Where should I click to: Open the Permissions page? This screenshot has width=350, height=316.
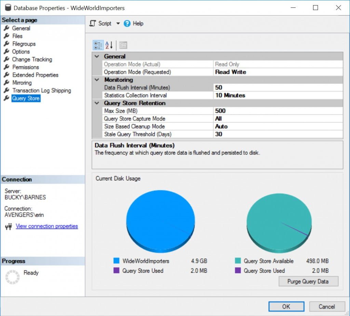point(26,67)
